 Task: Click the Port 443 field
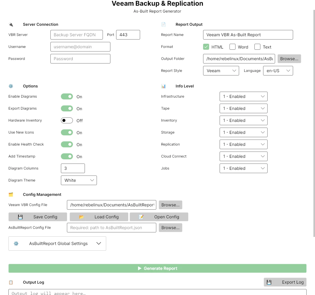(x=128, y=35)
